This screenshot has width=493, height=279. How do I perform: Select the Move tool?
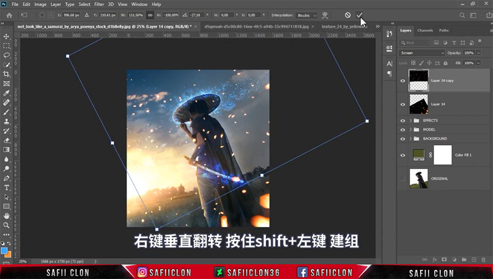[6, 37]
